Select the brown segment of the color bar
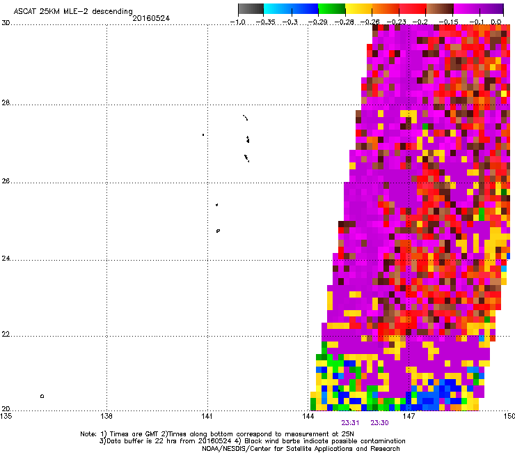This screenshot has width=515, height=453. click(x=440, y=9)
